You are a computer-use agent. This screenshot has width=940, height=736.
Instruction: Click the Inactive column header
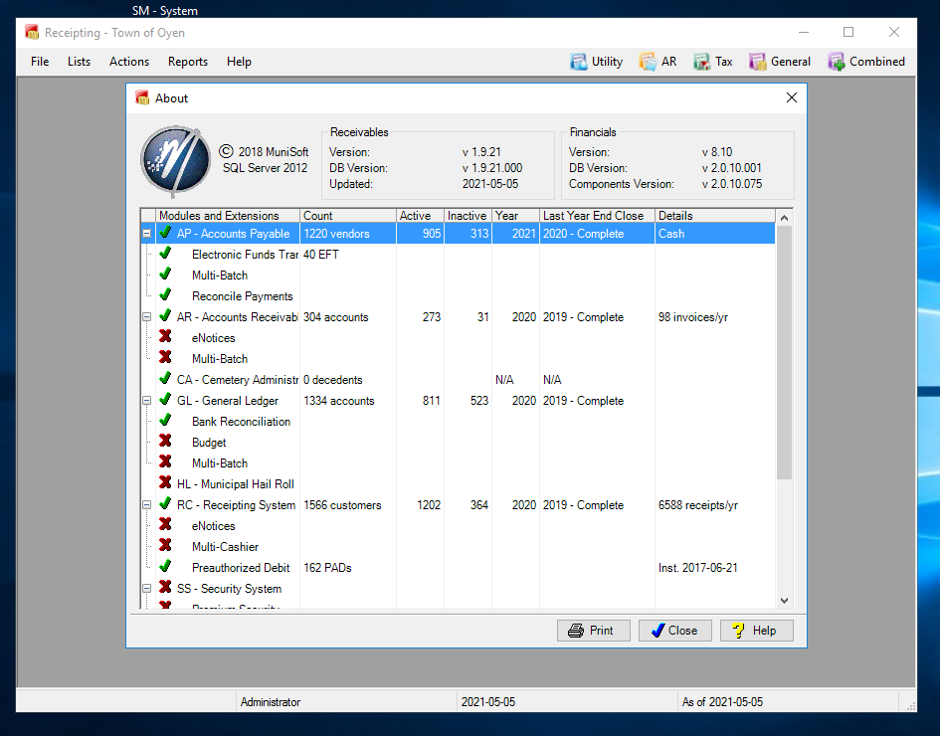coord(468,216)
